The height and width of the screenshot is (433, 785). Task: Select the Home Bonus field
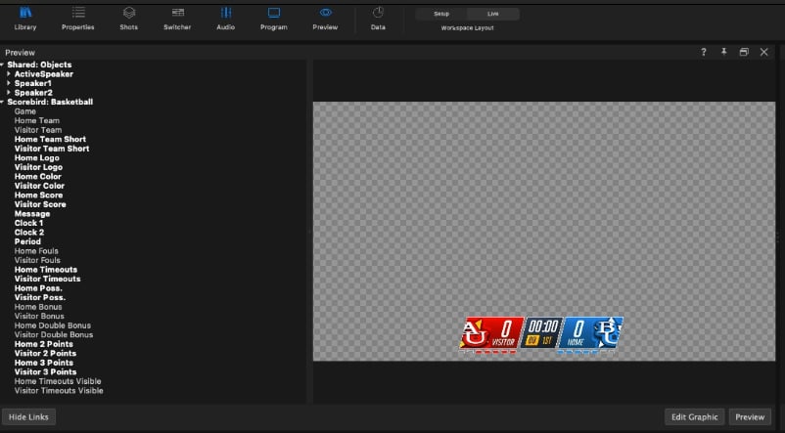(x=38, y=307)
